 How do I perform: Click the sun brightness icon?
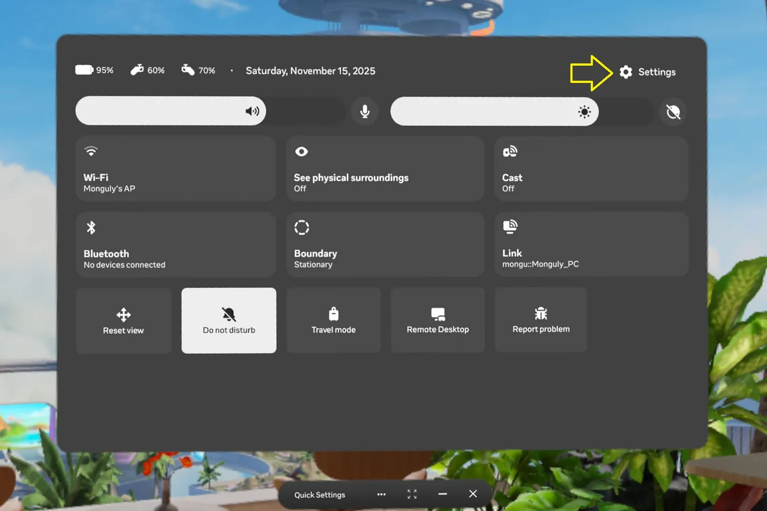584,111
